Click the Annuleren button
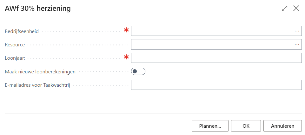 pos(282,126)
